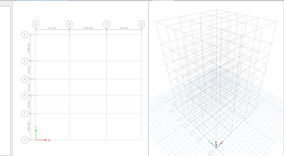Select grid bubble D in plan view
This screenshot has width=284, height=156.
point(142,24)
